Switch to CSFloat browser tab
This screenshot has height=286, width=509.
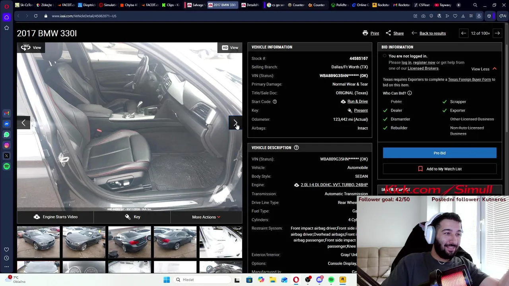tap(422, 5)
